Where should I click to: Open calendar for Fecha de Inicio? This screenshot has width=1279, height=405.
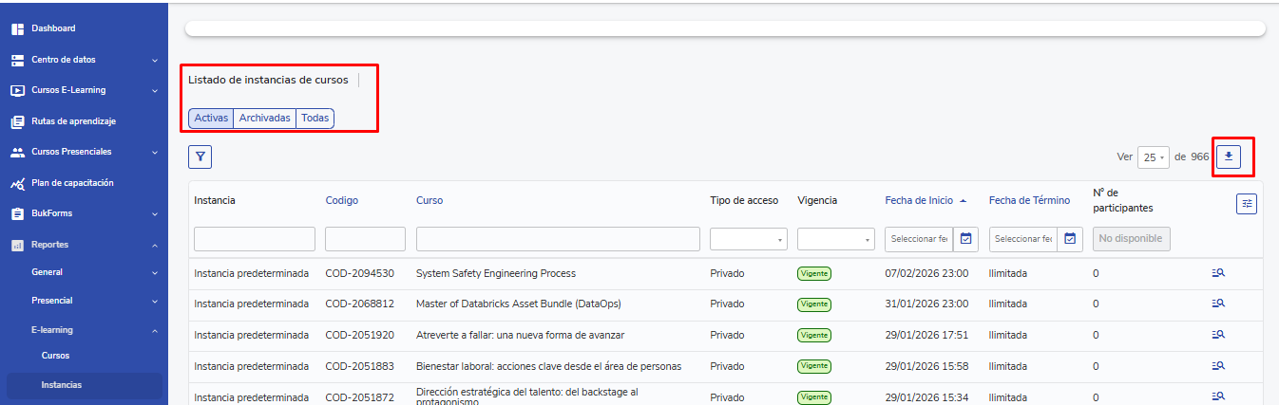point(965,239)
